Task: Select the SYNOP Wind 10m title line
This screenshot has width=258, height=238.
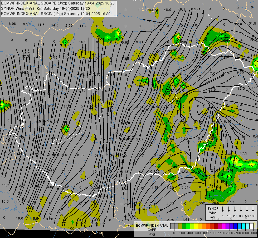Action: pyautogui.click(x=45, y=8)
